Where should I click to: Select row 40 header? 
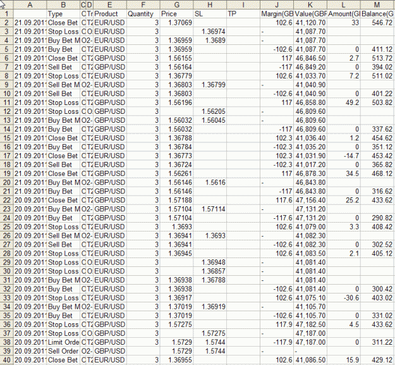pyautogui.click(x=6, y=360)
